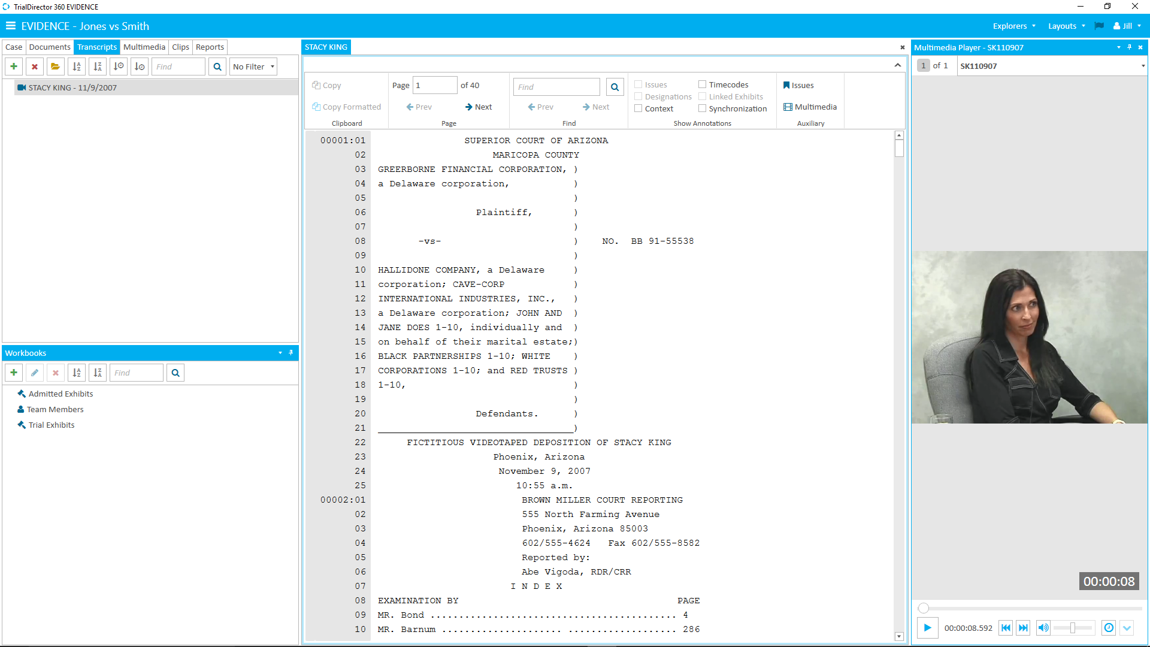Image resolution: width=1150 pixels, height=647 pixels.
Task: Open the Workbooks panel options dropdown
Action: [x=280, y=353]
